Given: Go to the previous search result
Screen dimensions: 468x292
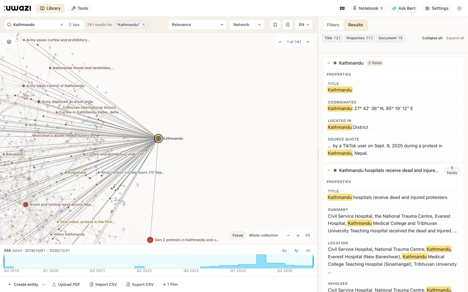Looking at the screenshot, I should point(280,42).
